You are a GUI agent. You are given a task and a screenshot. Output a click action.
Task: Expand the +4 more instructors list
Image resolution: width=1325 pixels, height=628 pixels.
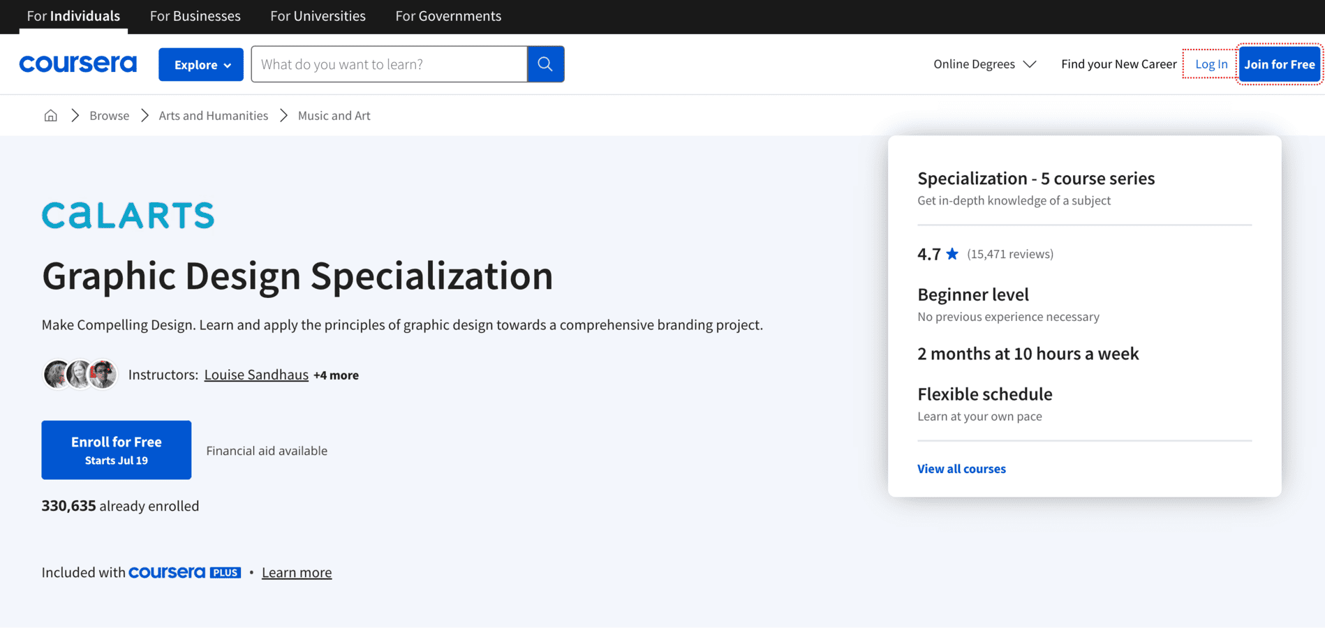[x=336, y=375]
